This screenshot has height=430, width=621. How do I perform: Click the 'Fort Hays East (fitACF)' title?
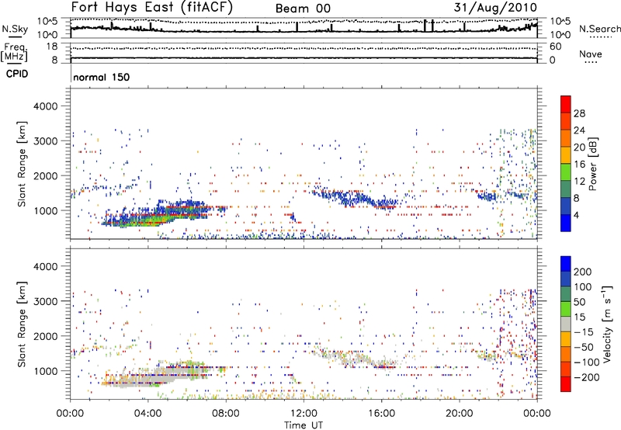[151, 8]
